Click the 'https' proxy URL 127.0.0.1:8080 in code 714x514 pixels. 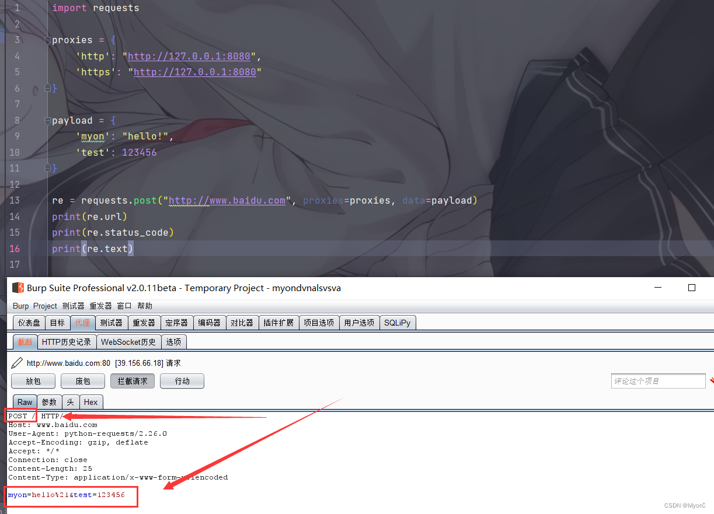195,72
